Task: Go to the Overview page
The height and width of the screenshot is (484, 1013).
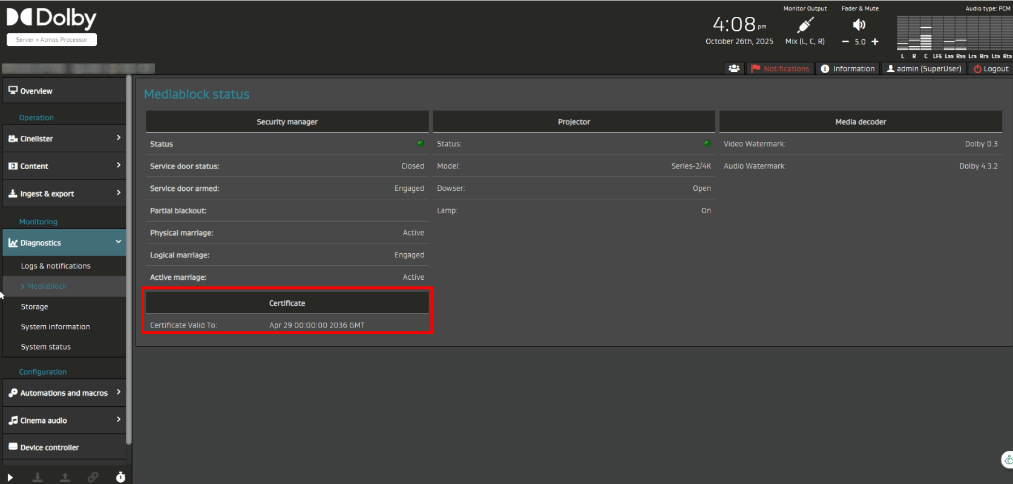Action: (x=64, y=91)
